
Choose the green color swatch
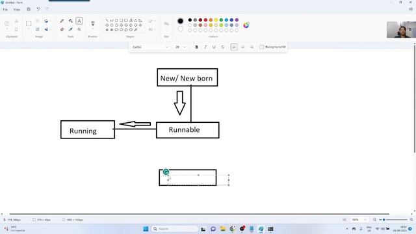coord(221,20)
